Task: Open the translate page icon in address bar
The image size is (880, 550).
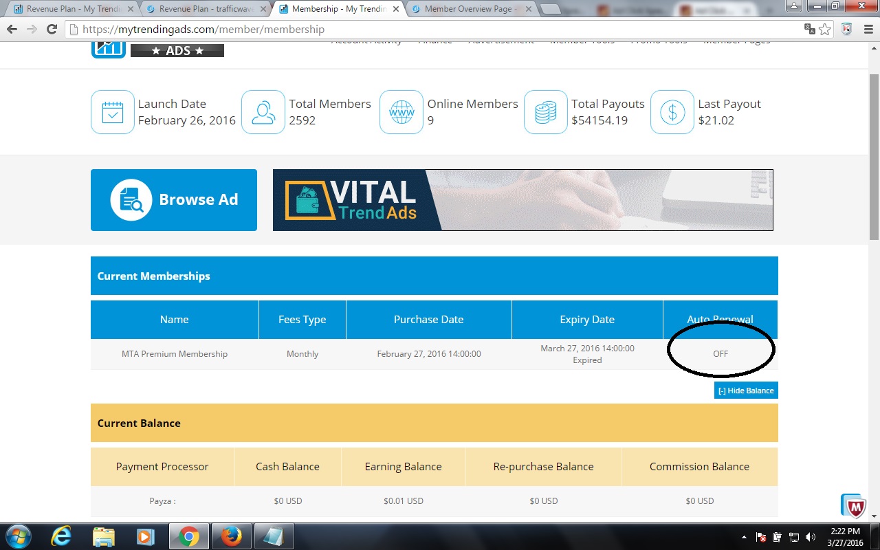Action: pyautogui.click(x=810, y=30)
